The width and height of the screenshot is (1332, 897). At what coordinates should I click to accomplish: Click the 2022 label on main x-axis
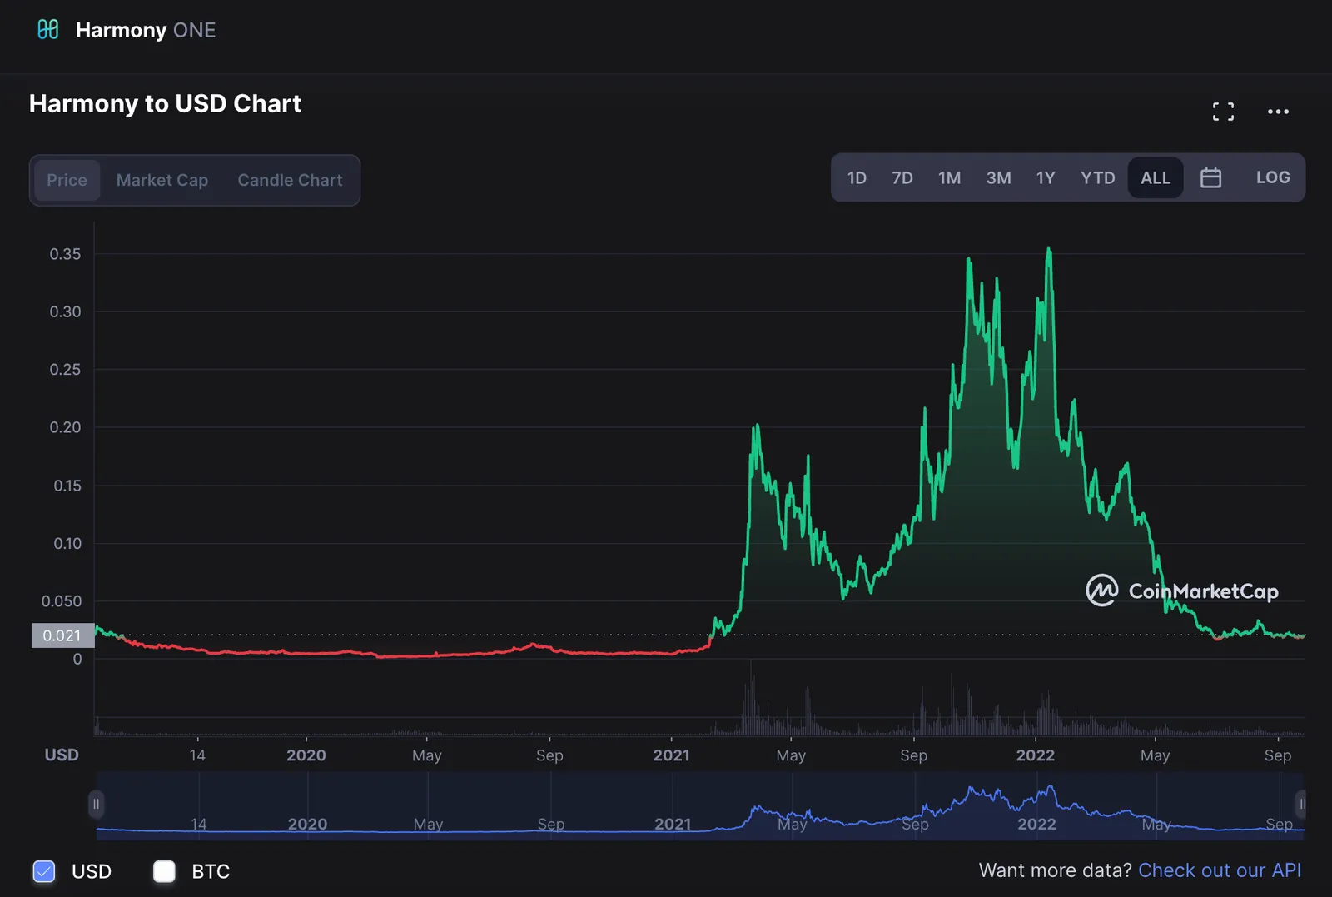[x=1036, y=755]
